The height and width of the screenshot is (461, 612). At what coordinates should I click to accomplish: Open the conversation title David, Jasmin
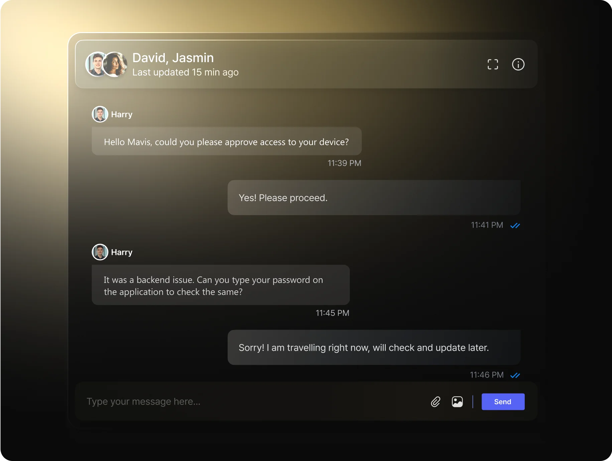click(173, 57)
